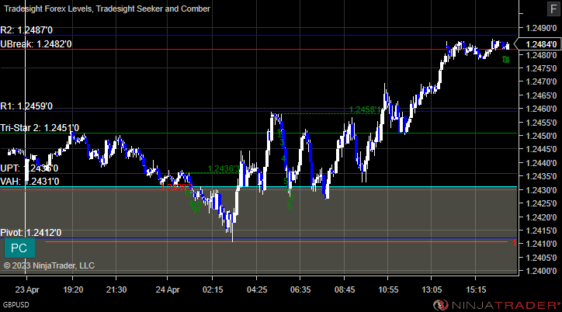Screen dimensions: 562x312
Task: Click the 02:15 time axis label
Action: pos(213,289)
